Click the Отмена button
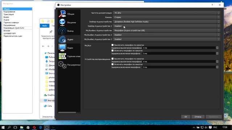Viewport: 232px width, 130px height. [198, 117]
